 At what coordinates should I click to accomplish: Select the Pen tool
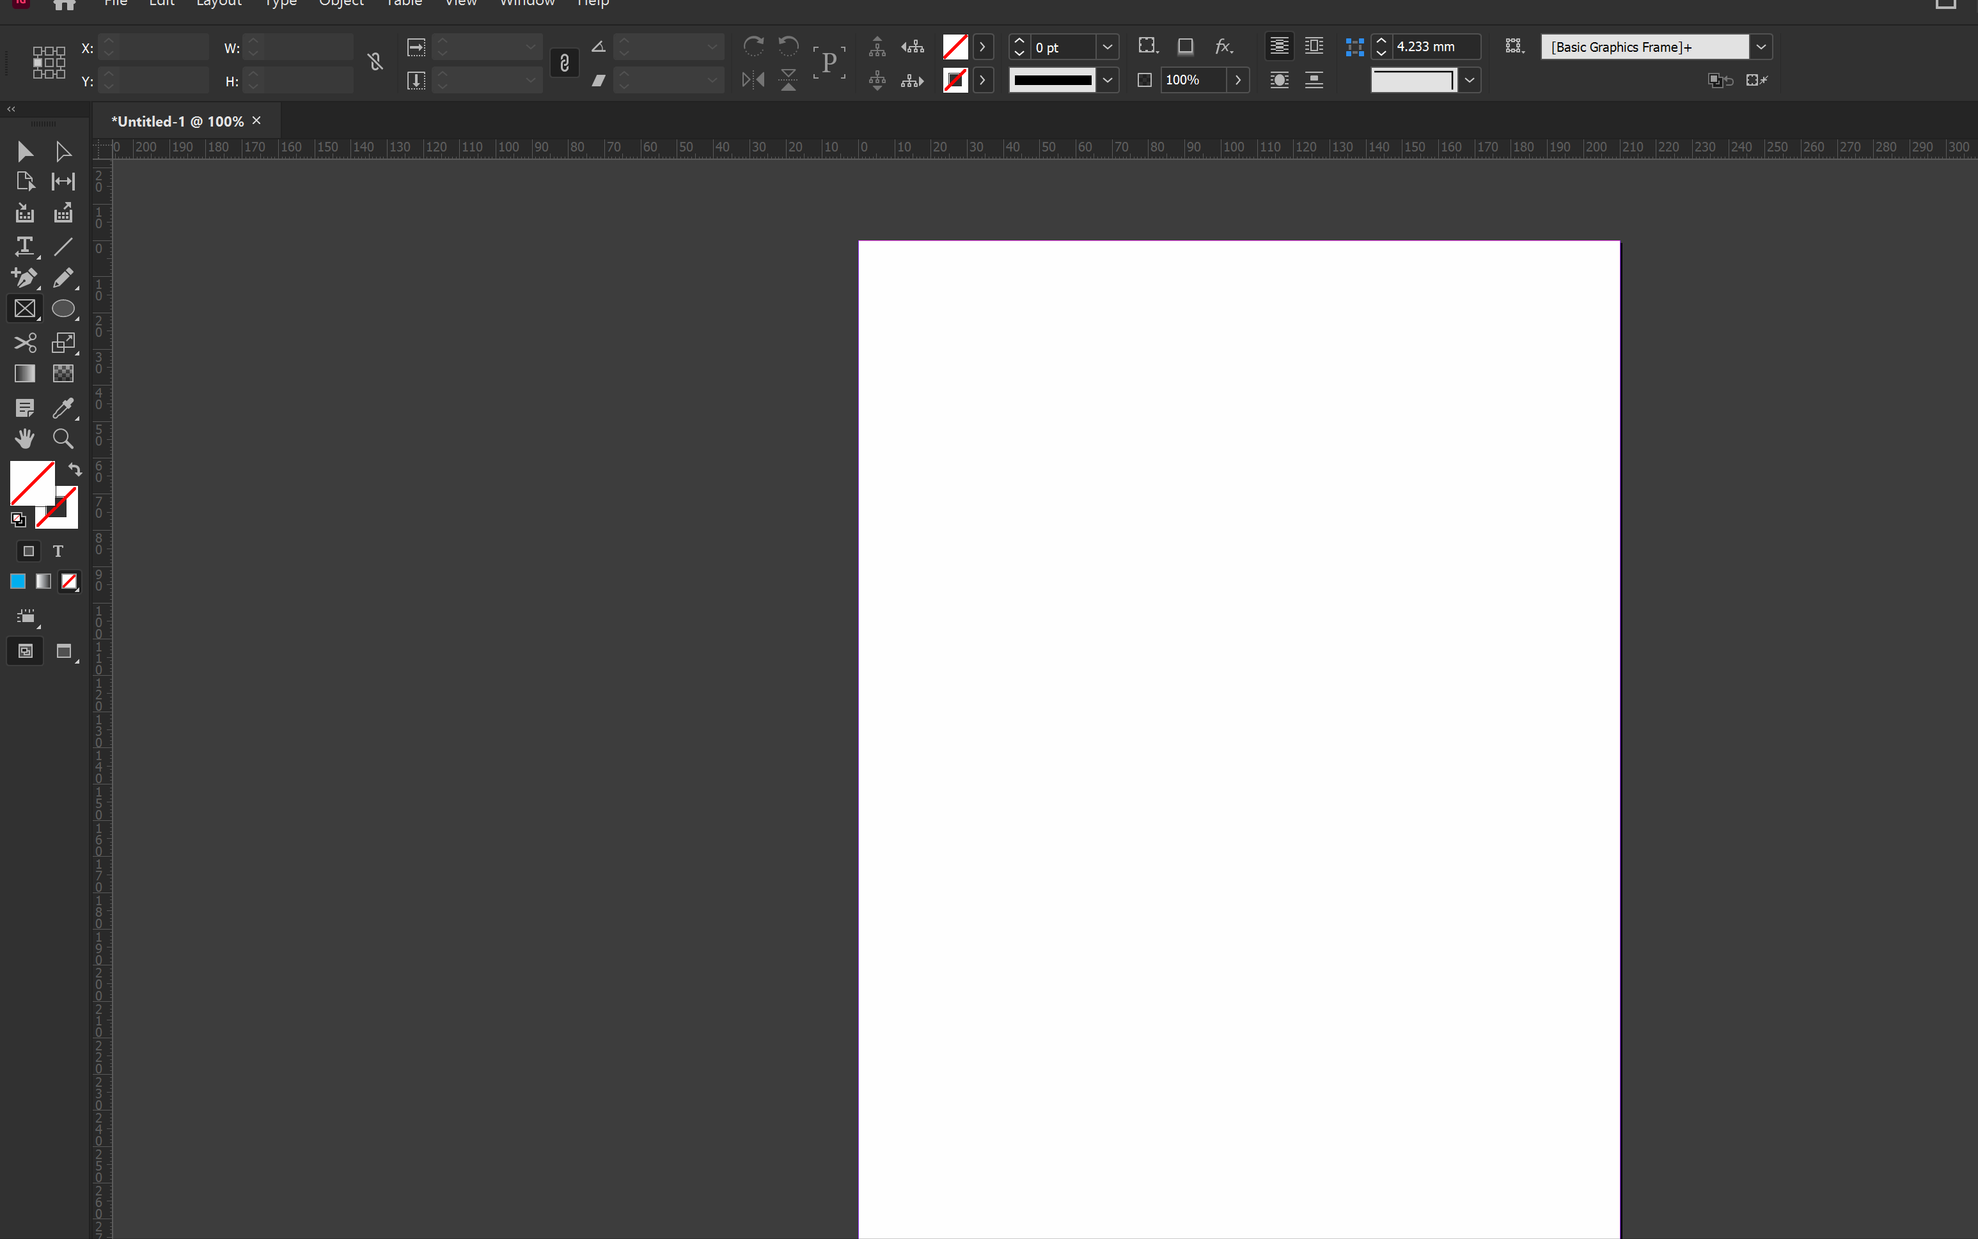pyautogui.click(x=24, y=278)
